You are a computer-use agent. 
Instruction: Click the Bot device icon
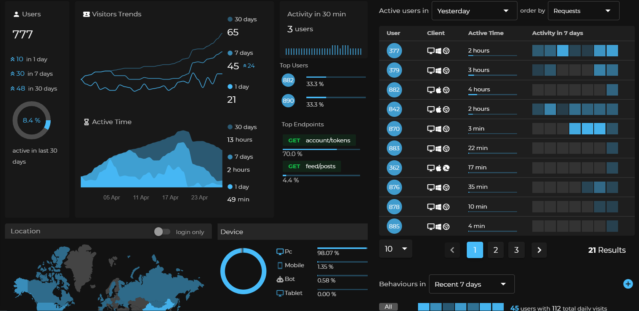(280, 279)
